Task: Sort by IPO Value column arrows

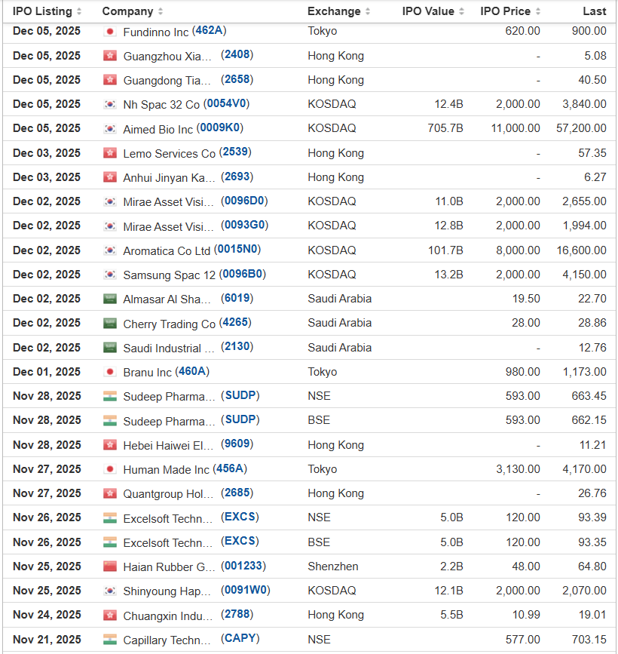Action: coord(461,11)
